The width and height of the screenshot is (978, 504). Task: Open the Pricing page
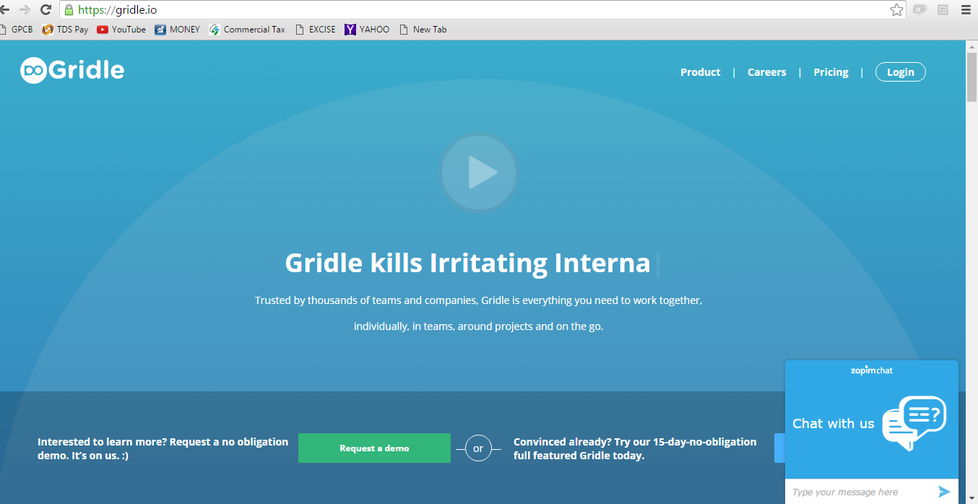[x=831, y=72]
